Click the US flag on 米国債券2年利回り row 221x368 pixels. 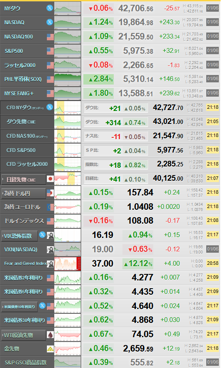(x=50, y=278)
